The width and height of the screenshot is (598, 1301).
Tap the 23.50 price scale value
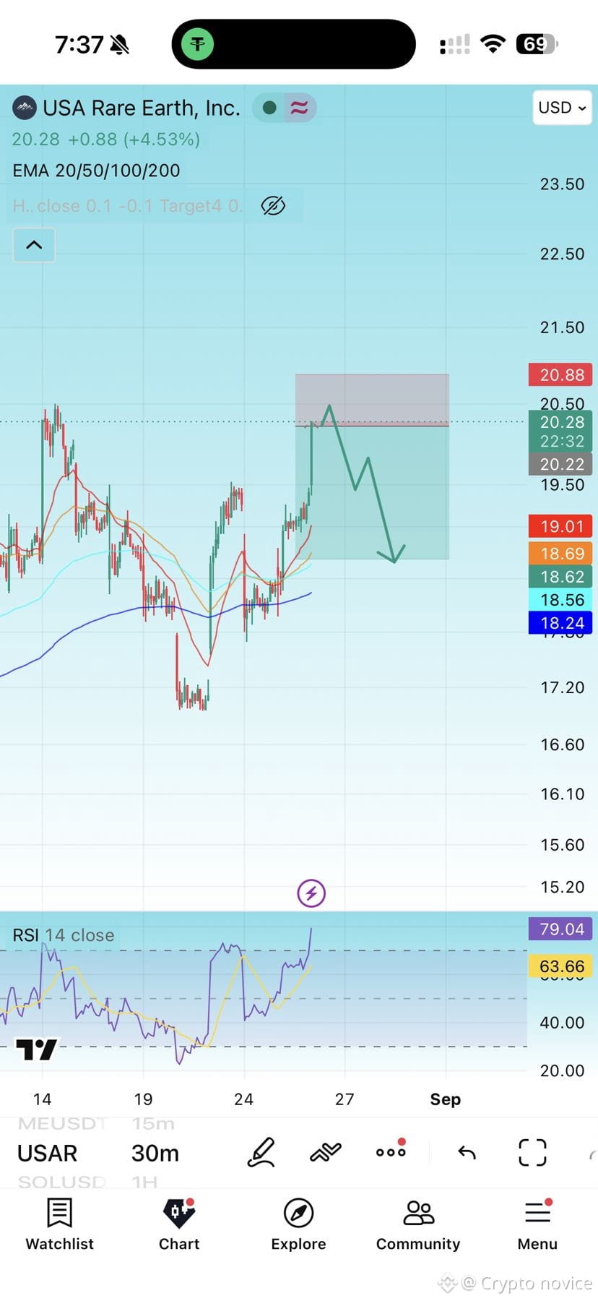tap(562, 184)
